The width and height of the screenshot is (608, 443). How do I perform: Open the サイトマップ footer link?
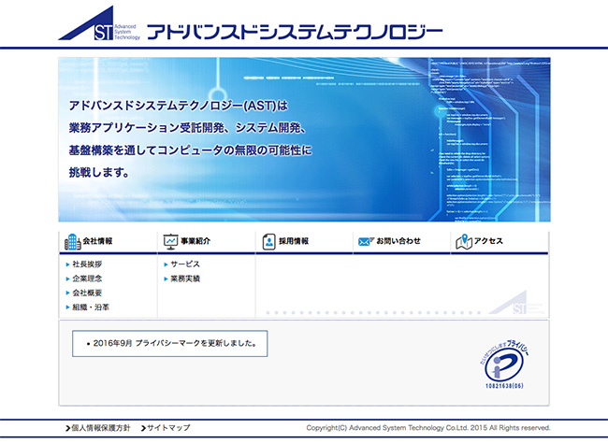pos(166,428)
